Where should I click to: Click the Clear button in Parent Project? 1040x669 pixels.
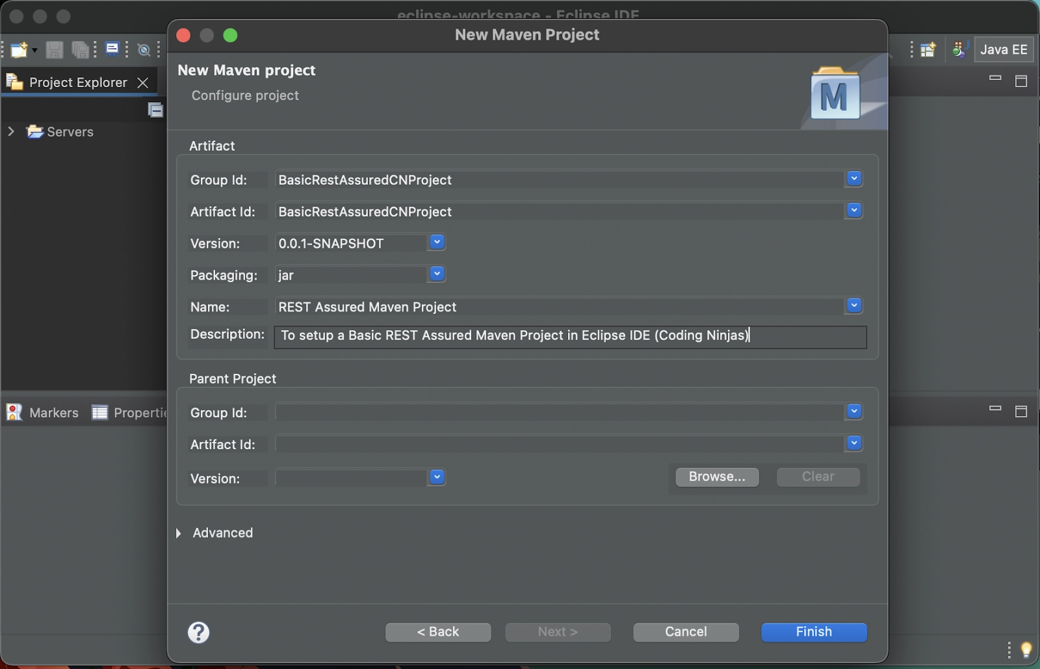(x=818, y=477)
